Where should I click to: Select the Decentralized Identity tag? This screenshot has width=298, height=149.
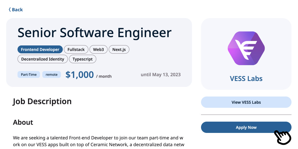pos(43,59)
